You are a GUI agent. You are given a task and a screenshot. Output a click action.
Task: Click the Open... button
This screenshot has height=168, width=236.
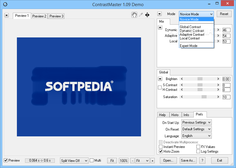168,160
